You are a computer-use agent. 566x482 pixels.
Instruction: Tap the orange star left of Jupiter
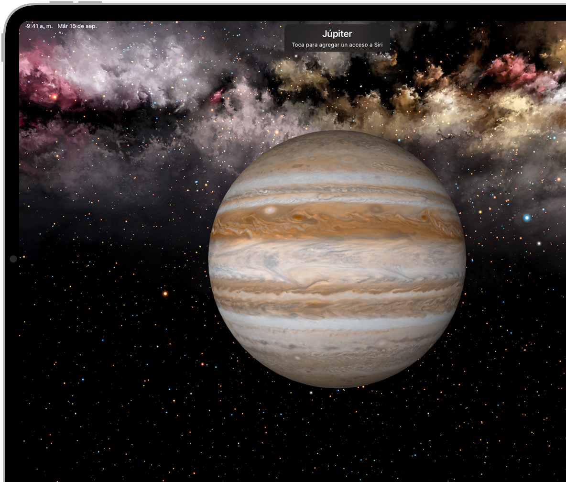coord(165,293)
